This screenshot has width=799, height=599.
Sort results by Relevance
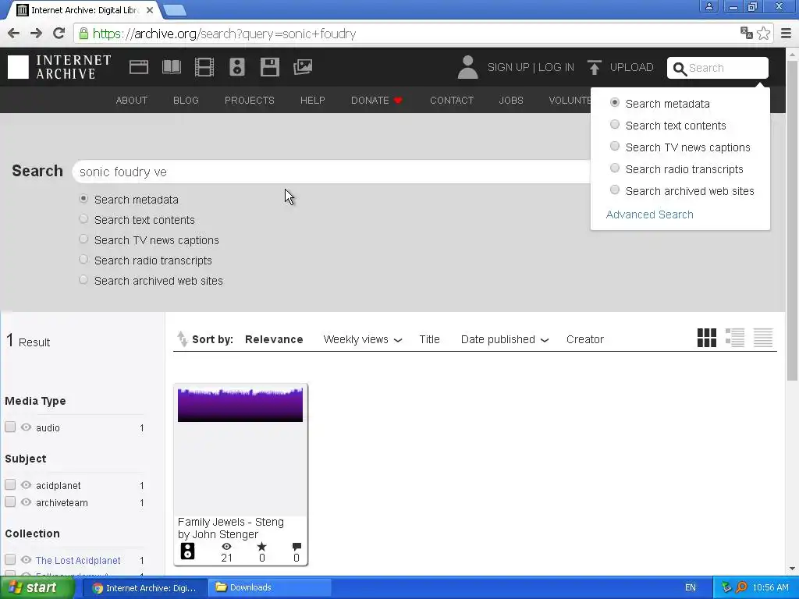(x=274, y=340)
